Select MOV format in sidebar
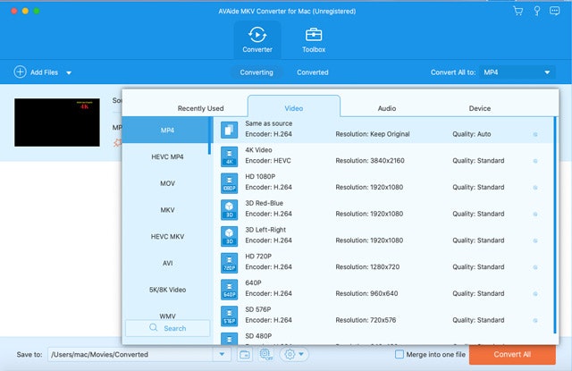Viewport: 572px width, 371px height. 167,183
